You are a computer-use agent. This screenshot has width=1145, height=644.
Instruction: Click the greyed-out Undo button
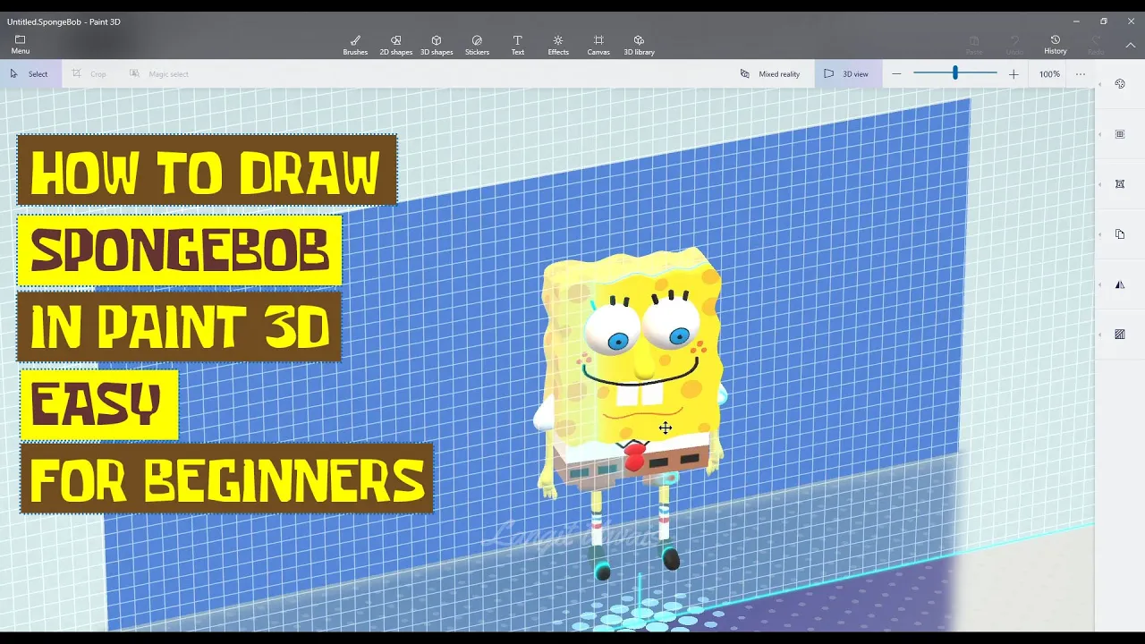(x=1014, y=45)
